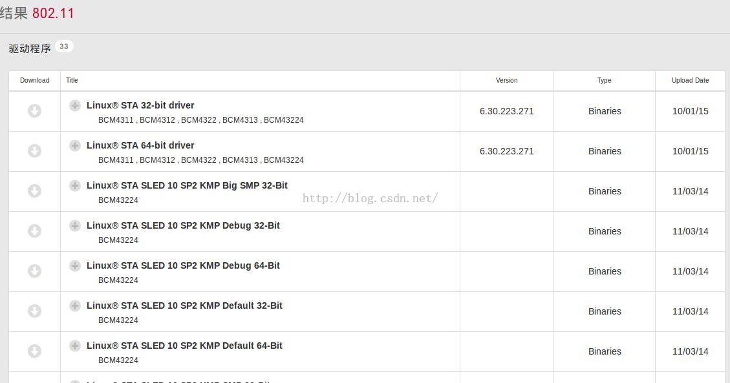This screenshot has height=383, width=730.
Task: Select Binaries type in the Default 32-Bit row
Action: coord(605,311)
